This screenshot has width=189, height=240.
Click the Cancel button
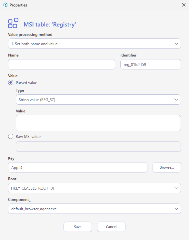(111, 227)
